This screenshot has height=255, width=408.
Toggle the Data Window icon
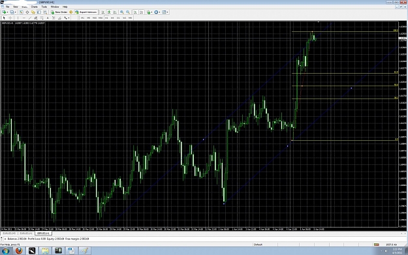(x=27, y=12)
